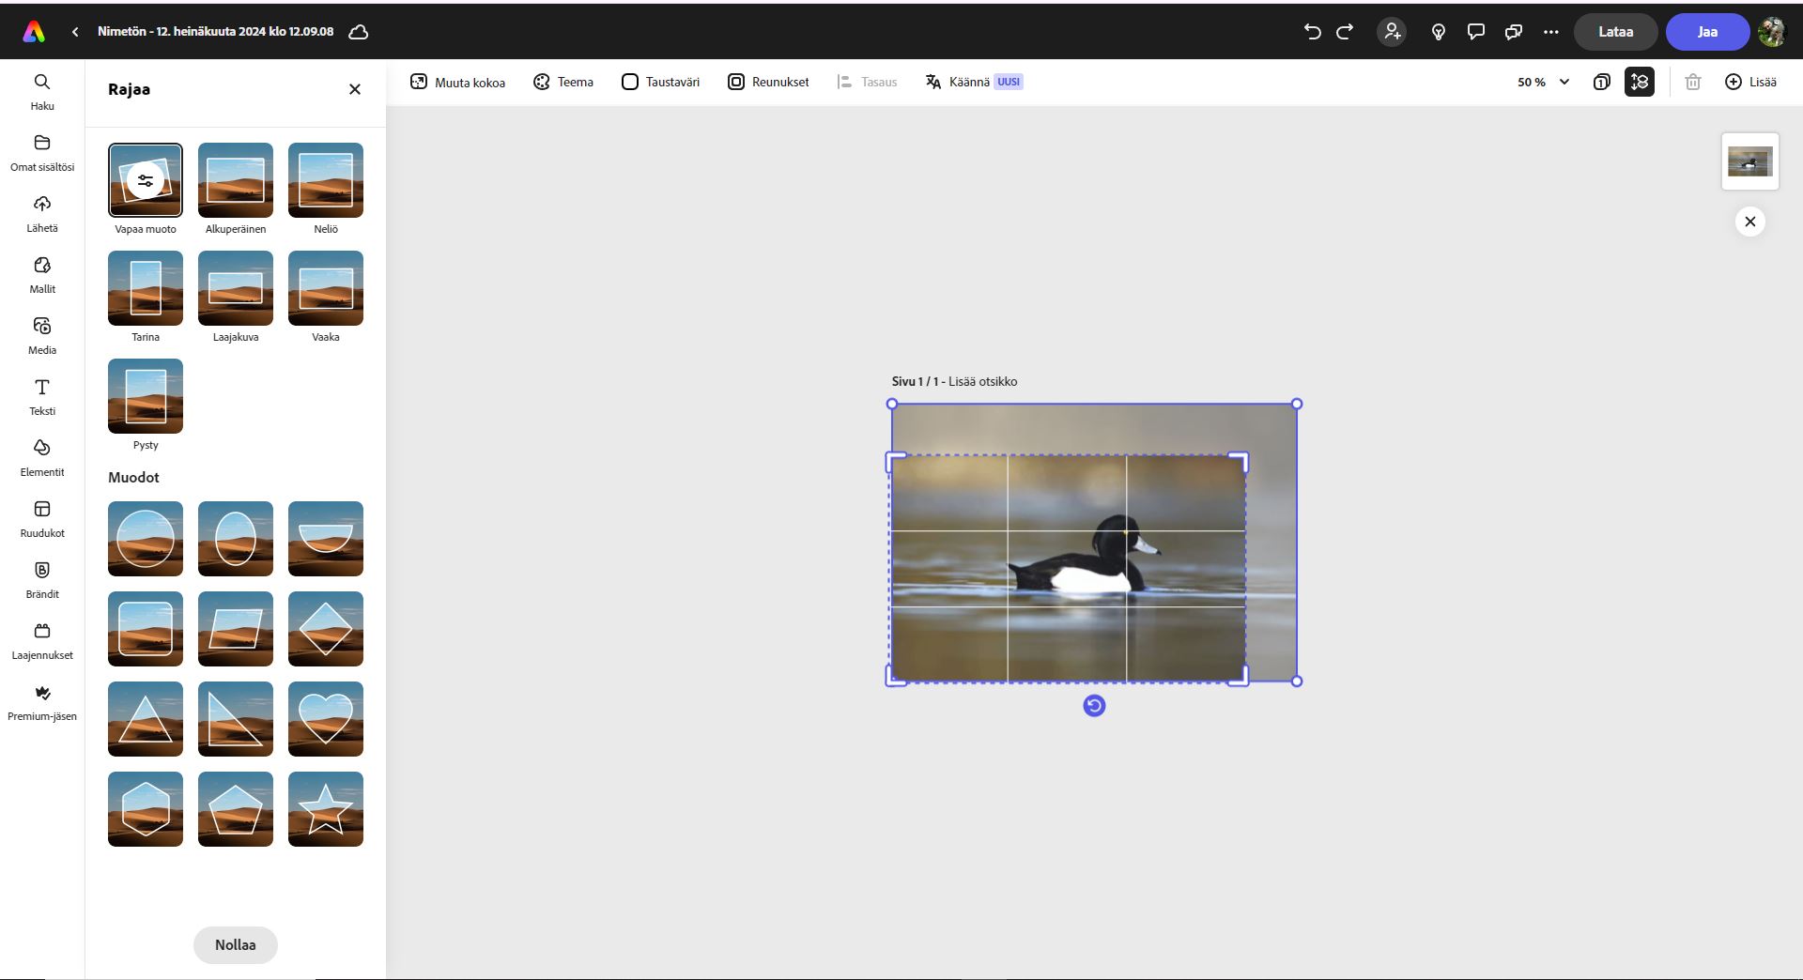Open the Teema toolbar option

(563, 83)
